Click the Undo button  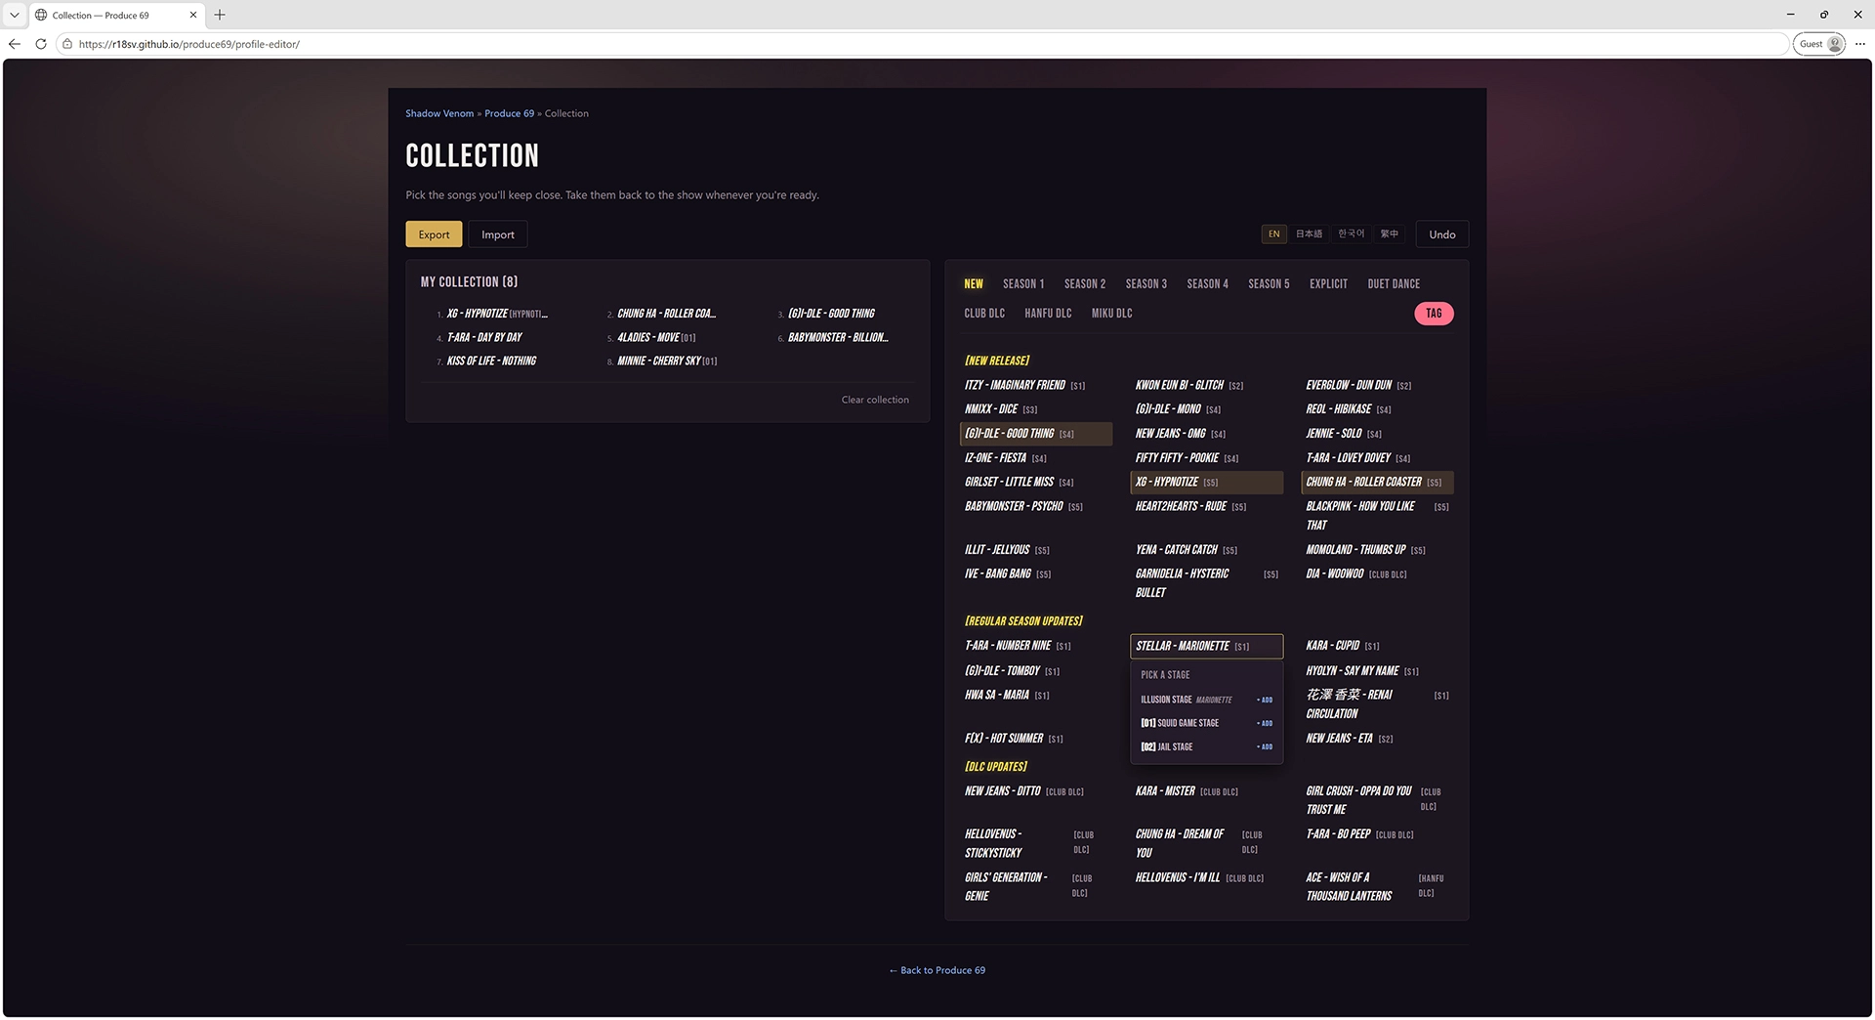pyautogui.click(x=1442, y=234)
